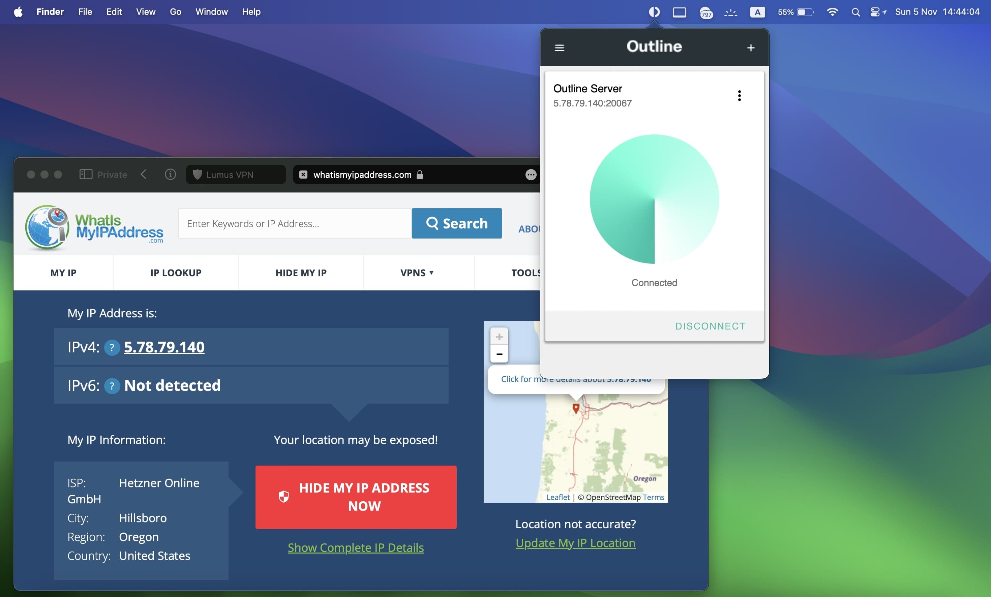
Task: Click DISCONNECT button in Outline VPN
Action: [x=710, y=325]
